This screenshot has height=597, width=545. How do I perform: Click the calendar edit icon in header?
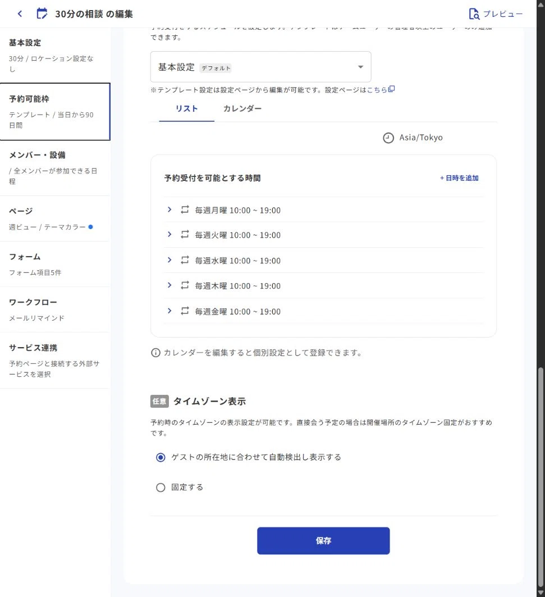coord(42,13)
